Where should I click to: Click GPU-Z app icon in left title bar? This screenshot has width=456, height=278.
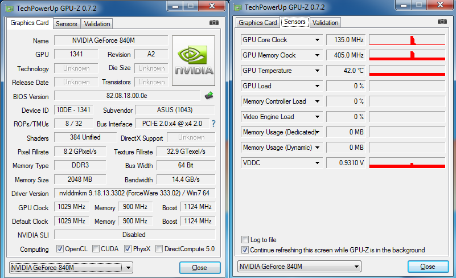click(x=10, y=9)
